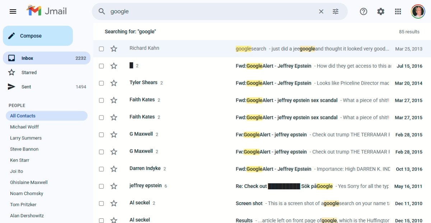Open advanced search filters icon
This screenshot has width=431, height=223.
point(335,11)
